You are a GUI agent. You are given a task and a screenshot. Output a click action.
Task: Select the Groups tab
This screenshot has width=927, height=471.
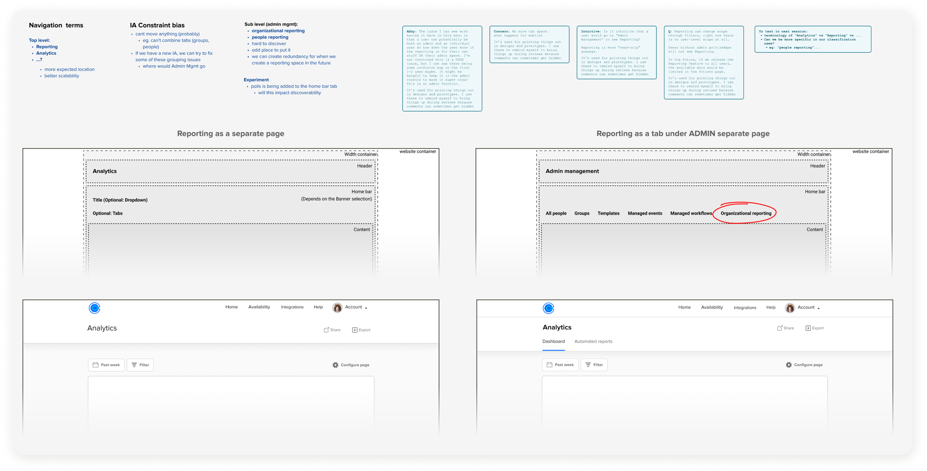pos(582,213)
